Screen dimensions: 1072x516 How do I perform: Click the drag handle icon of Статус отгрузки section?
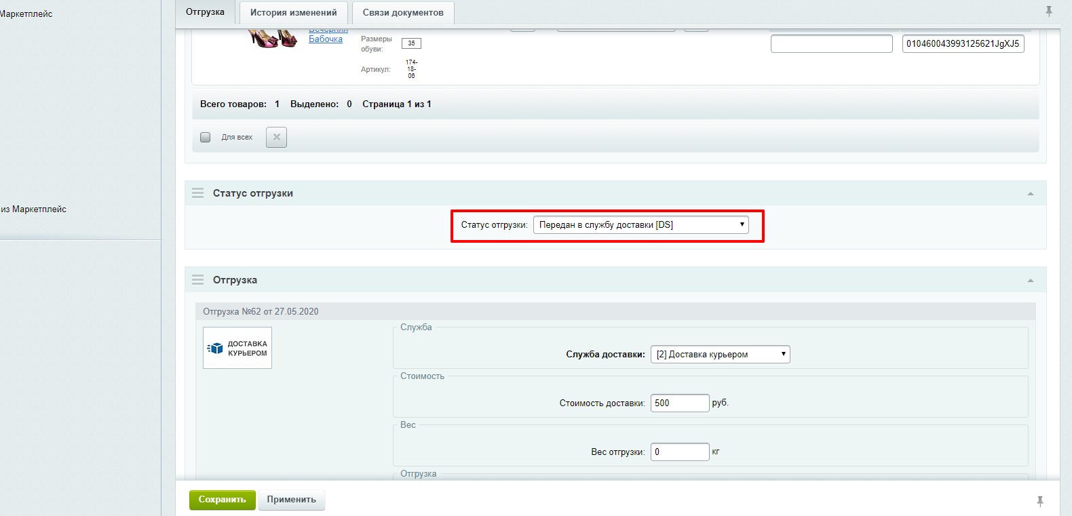(x=197, y=193)
